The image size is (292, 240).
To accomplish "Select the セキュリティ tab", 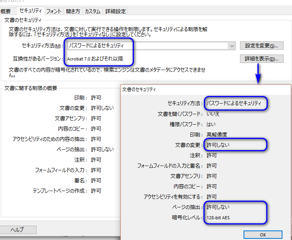I will [31, 11].
